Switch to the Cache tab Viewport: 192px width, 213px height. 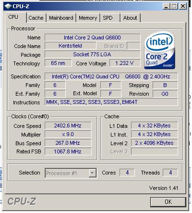point(36,18)
